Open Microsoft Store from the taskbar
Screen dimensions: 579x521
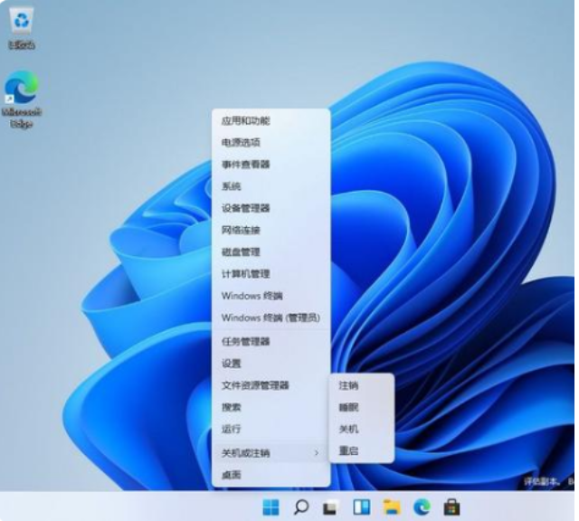pos(451,507)
